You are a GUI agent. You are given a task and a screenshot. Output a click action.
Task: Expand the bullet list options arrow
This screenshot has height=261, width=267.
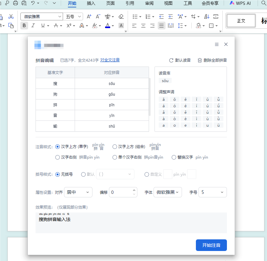tap(140, 17)
